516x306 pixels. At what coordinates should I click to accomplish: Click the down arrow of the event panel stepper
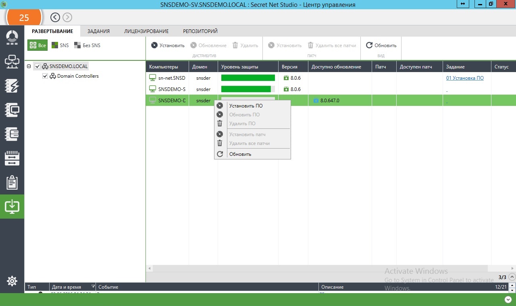point(512,289)
